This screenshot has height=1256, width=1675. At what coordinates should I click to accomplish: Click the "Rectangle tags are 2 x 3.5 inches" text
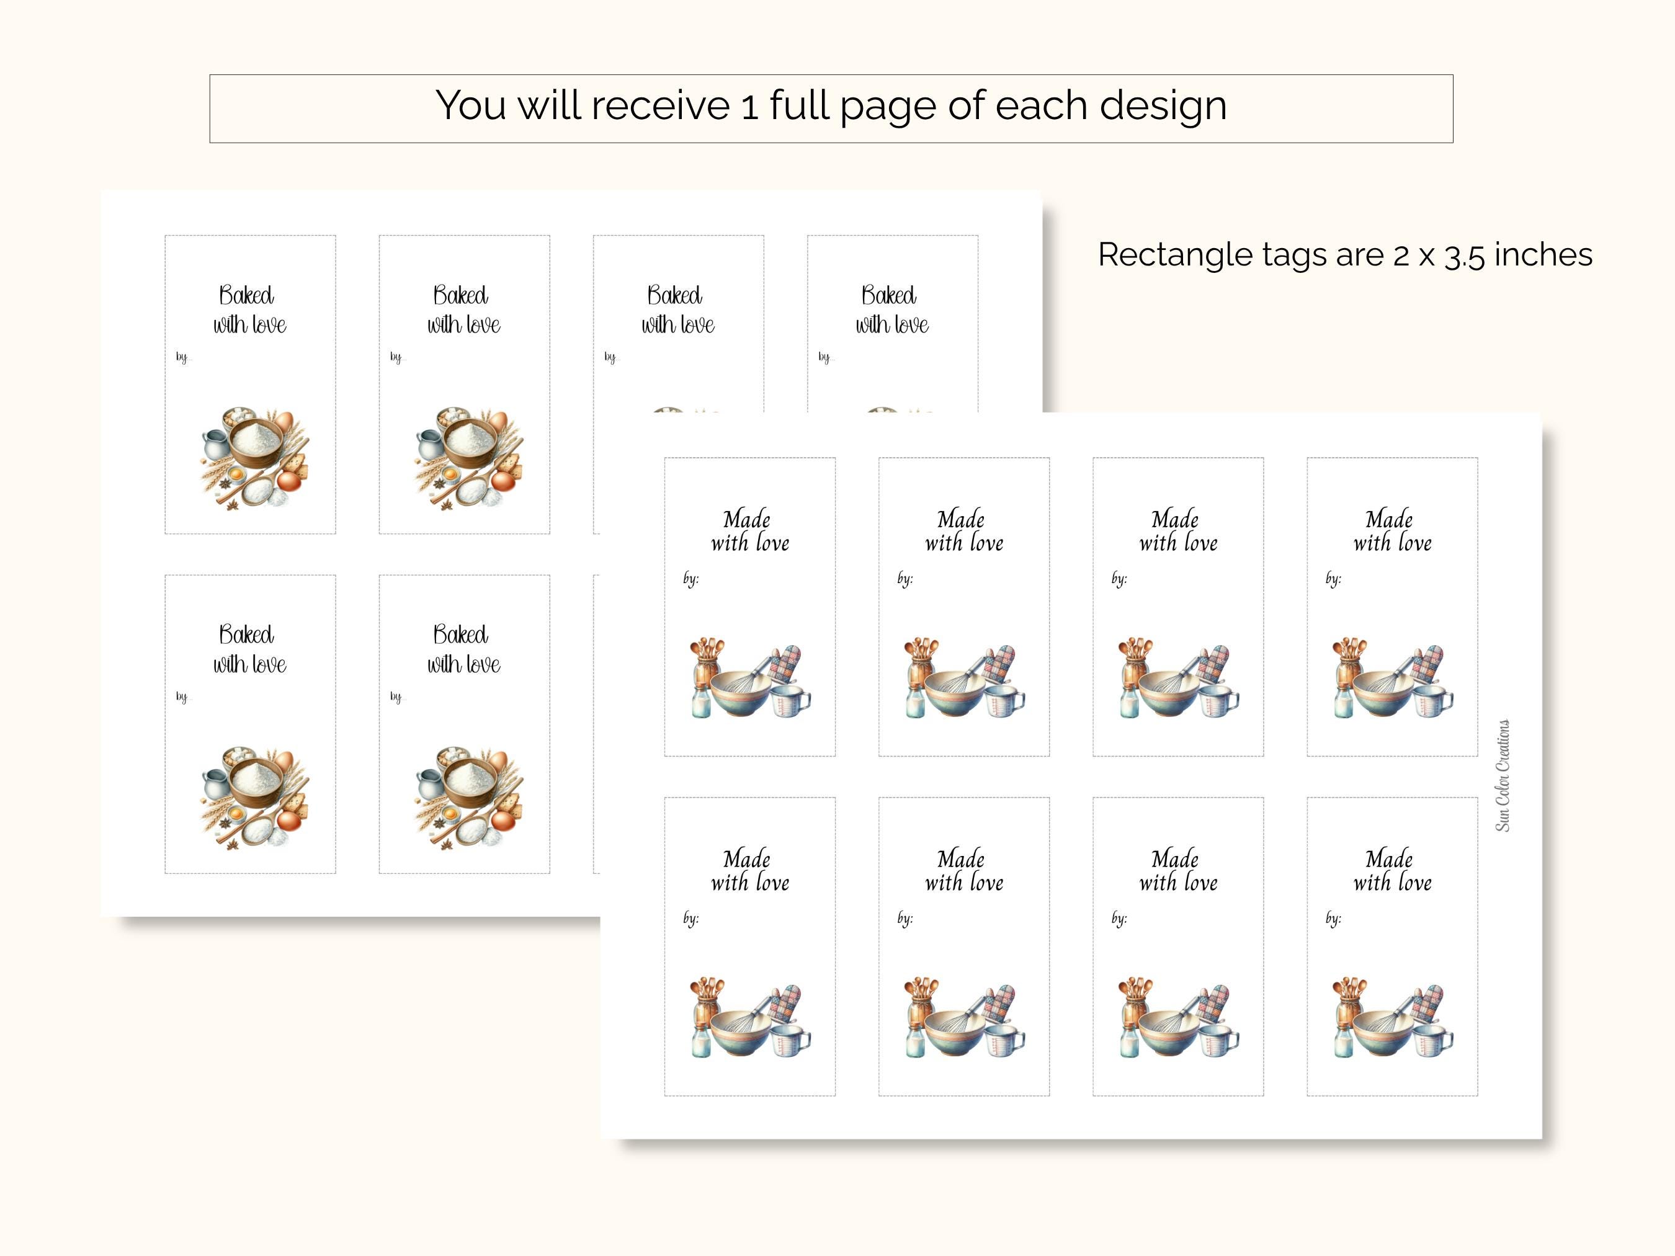pyautogui.click(x=1345, y=255)
